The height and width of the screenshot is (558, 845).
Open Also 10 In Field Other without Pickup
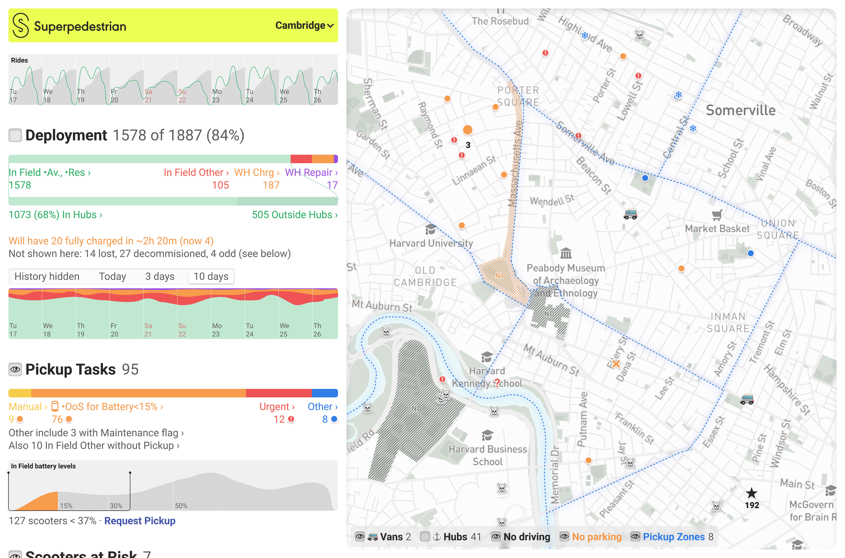(94, 446)
